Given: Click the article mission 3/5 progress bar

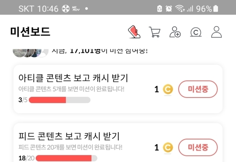Looking at the screenshot, I should pyautogui.click(x=59, y=100).
